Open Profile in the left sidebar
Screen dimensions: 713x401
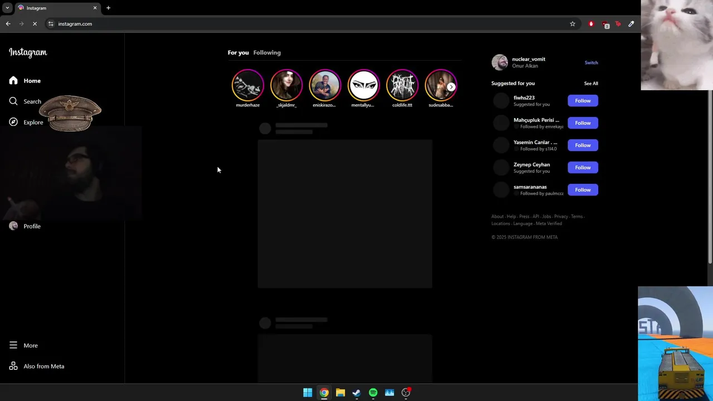(25, 226)
